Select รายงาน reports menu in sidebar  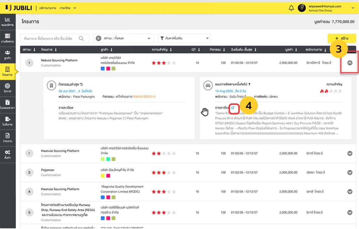(x=7, y=137)
